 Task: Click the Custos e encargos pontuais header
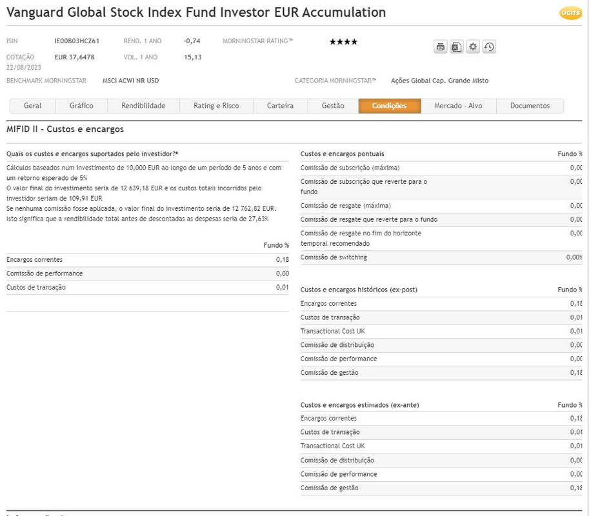(x=342, y=154)
